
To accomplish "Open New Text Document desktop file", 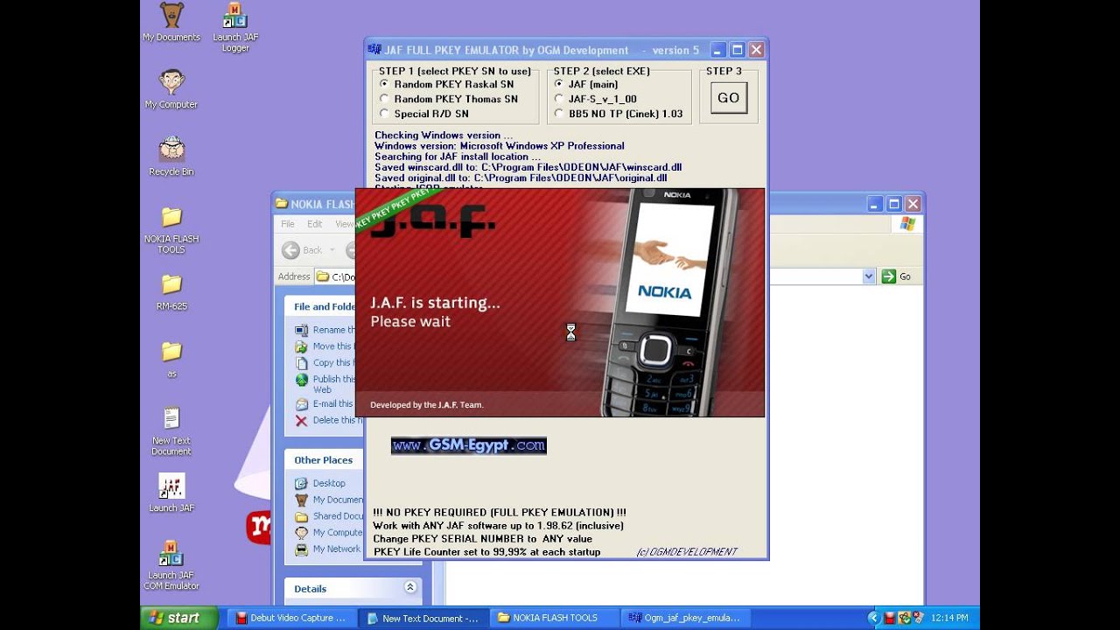I will click(171, 431).
